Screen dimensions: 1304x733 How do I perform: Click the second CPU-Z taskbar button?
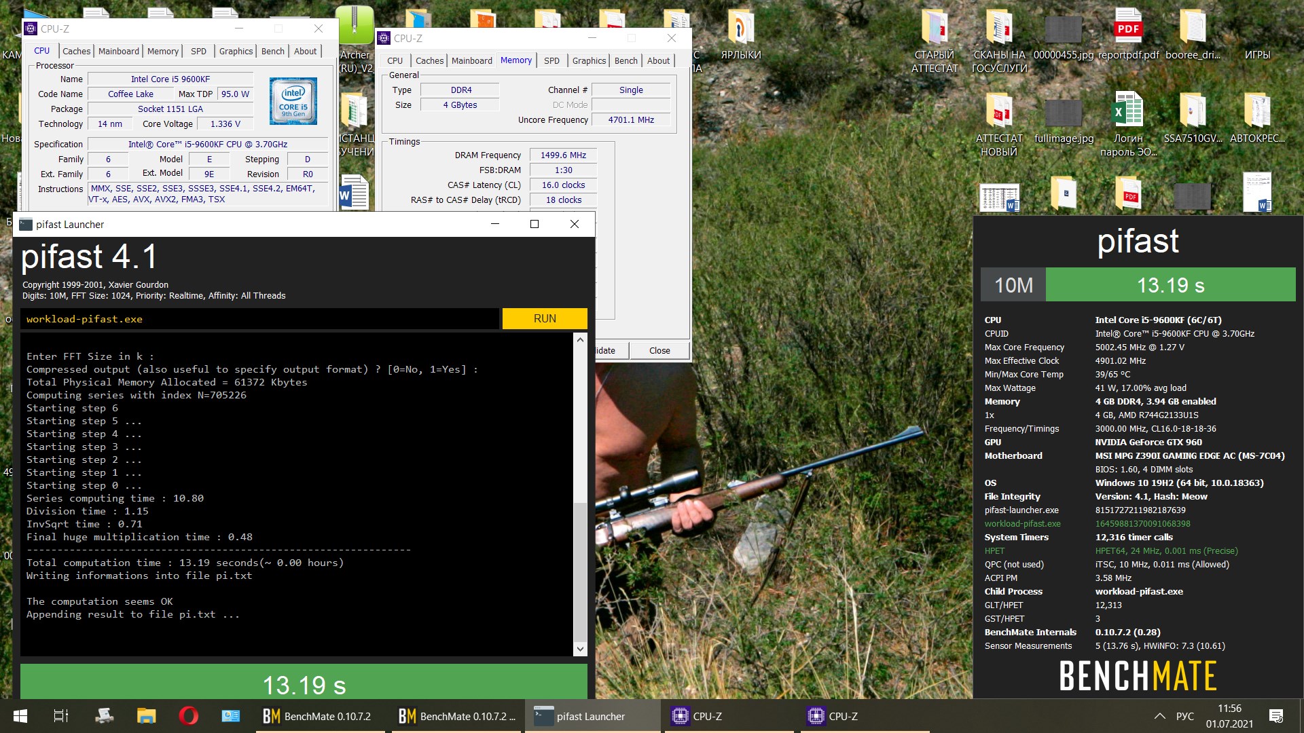pyautogui.click(x=865, y=716)
